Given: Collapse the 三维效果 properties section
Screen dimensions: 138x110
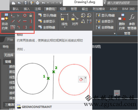Looking at the screenshot, I should (x=9, y=105).
